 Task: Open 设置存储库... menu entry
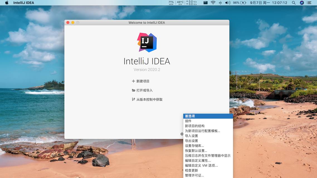coord(208,146)
